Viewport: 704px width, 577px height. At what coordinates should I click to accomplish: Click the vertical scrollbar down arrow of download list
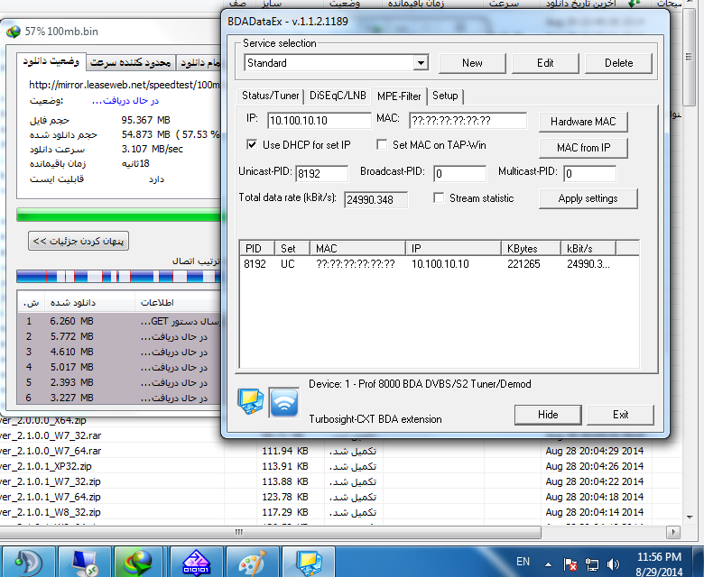coord(690,517)
